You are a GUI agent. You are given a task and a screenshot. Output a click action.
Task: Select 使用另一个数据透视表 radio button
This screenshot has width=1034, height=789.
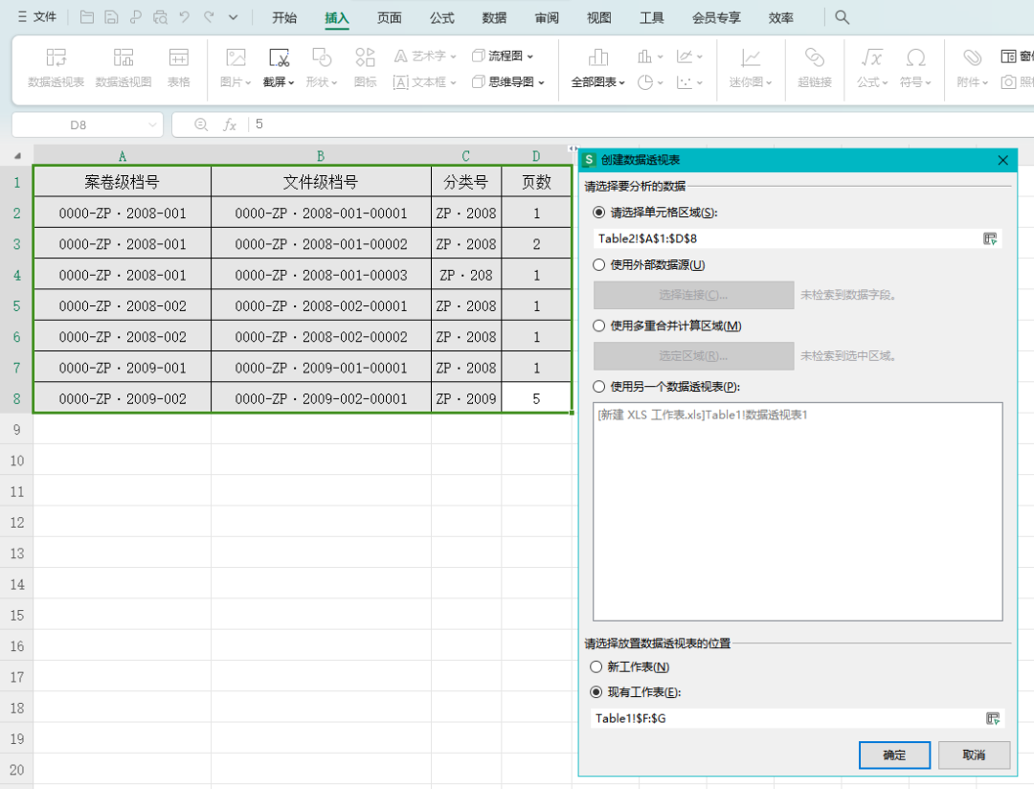click(x=598, y=387)
